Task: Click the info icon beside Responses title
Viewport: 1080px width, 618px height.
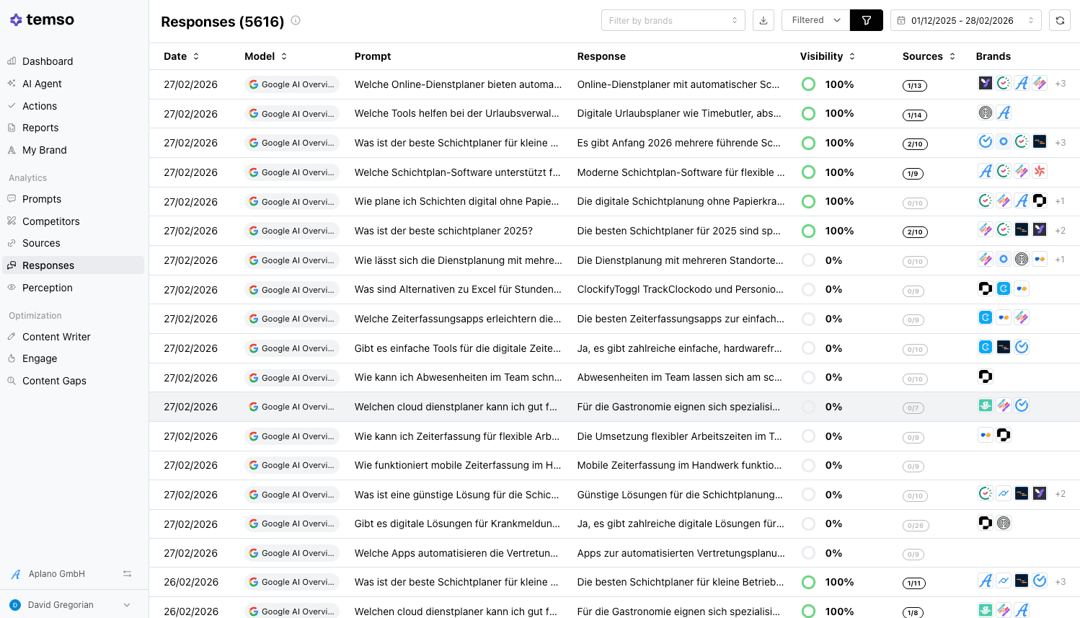Action: (296, 21)
